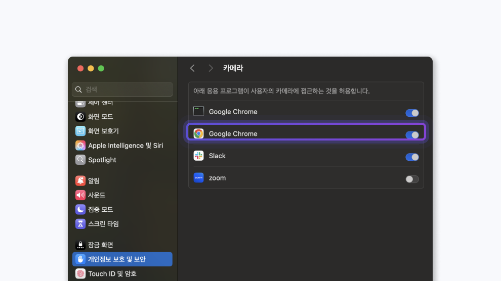
Task: Click the zoom app name text
Action: (x=217, y=178)
